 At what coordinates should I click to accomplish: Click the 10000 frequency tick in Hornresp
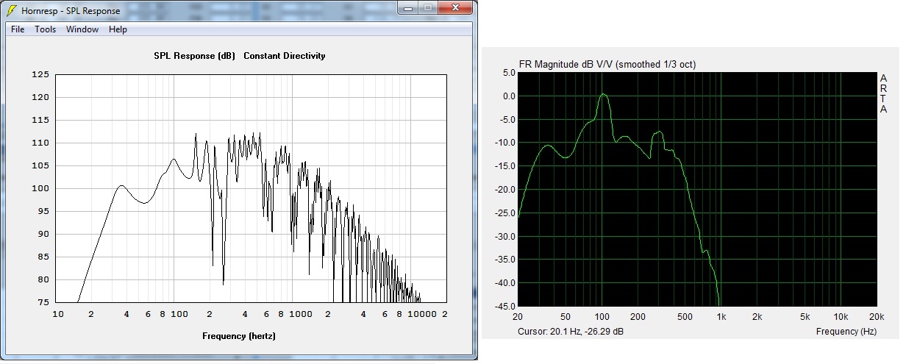tap(421, 314)
